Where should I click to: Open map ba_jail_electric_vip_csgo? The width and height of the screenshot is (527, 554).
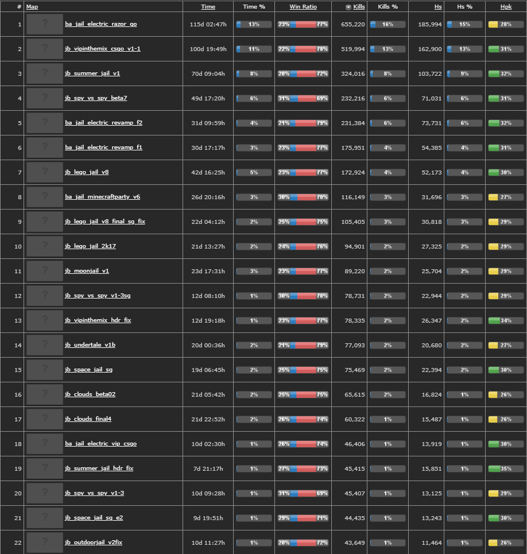click(100, 444)
